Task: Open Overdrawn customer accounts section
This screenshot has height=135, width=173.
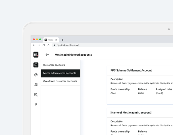Action: 60,81
